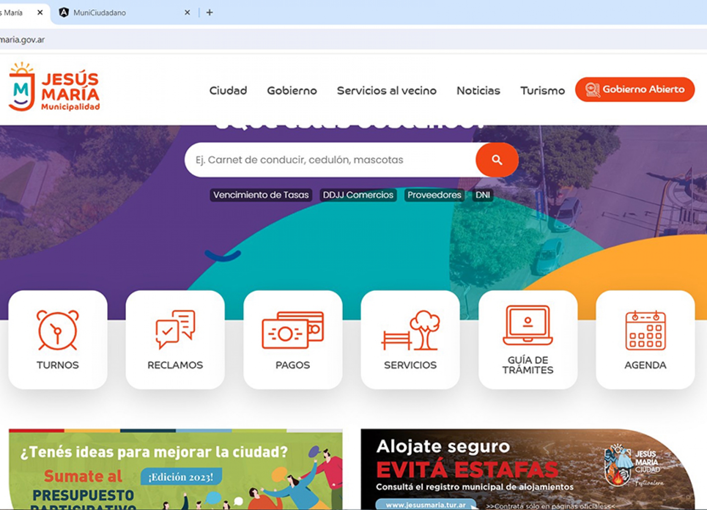
Task: Click the orange search magnifier button
Action: pos(496,160)
